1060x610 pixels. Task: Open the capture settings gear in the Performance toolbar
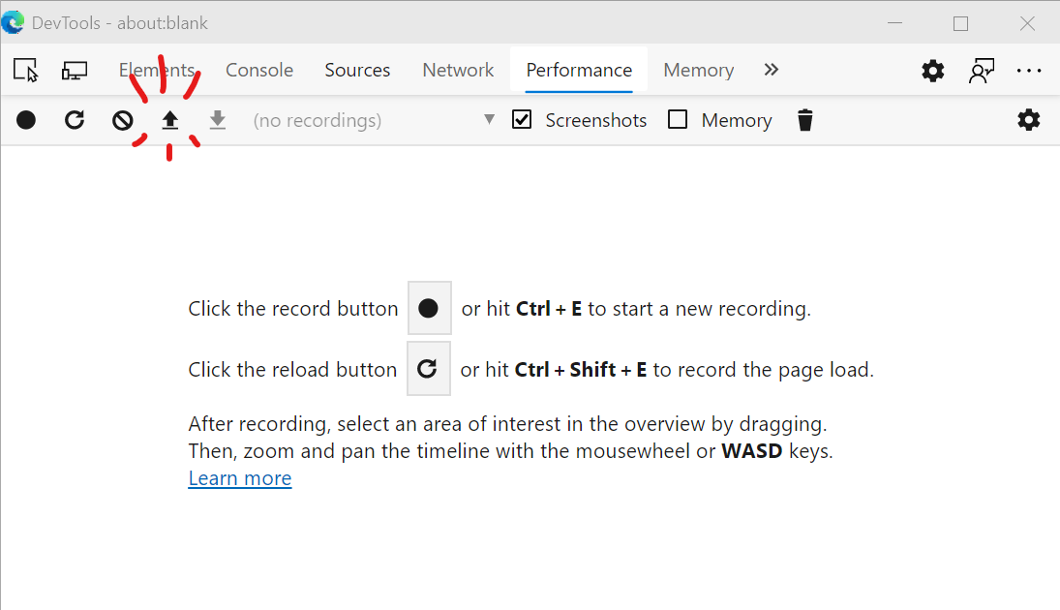pyautogui.click(x=1029, y=120)
